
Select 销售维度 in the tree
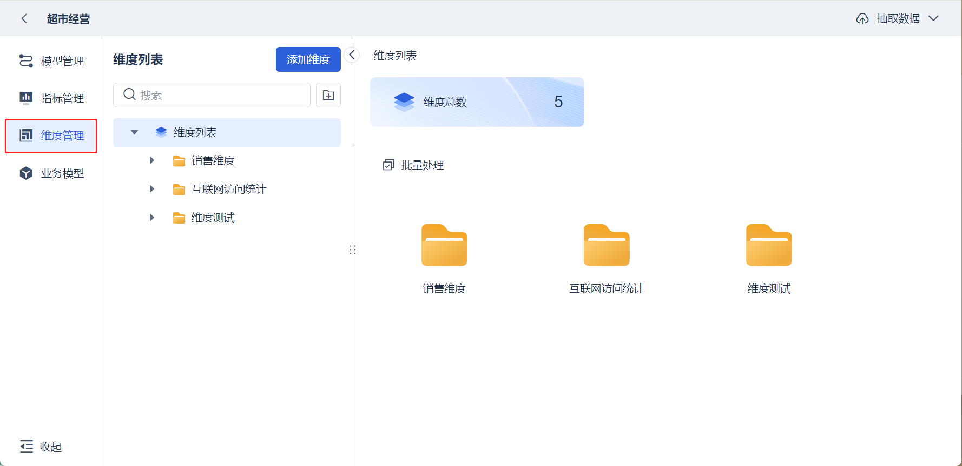click(x=213, y=160)
